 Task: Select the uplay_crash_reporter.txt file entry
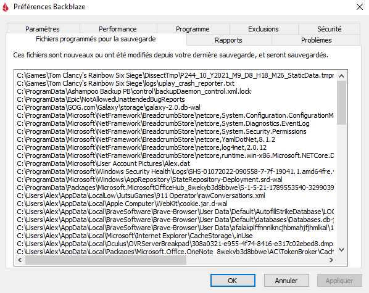[126, 83]
